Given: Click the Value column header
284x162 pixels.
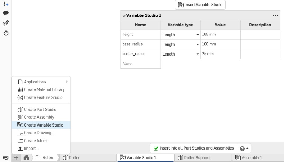Looking at the screenshot, I should (x=220, y=25).
